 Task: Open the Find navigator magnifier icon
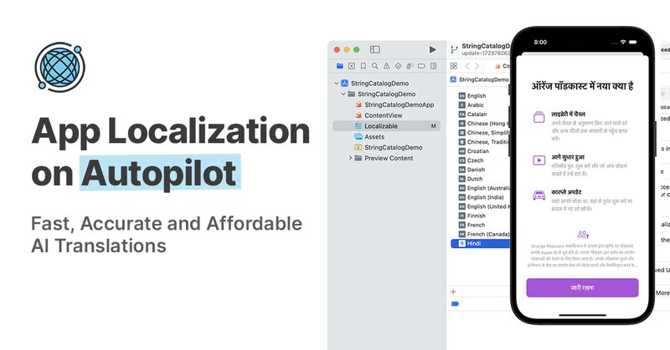[x=374, y=66]
